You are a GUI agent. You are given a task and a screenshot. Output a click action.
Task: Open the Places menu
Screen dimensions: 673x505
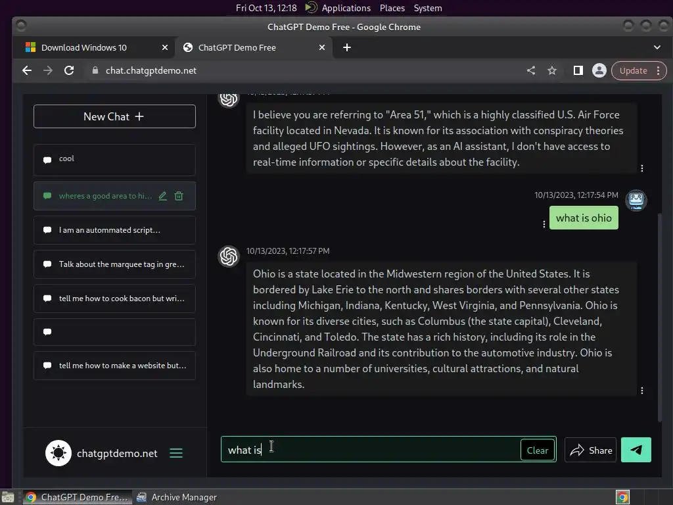(x=392, y=8)
